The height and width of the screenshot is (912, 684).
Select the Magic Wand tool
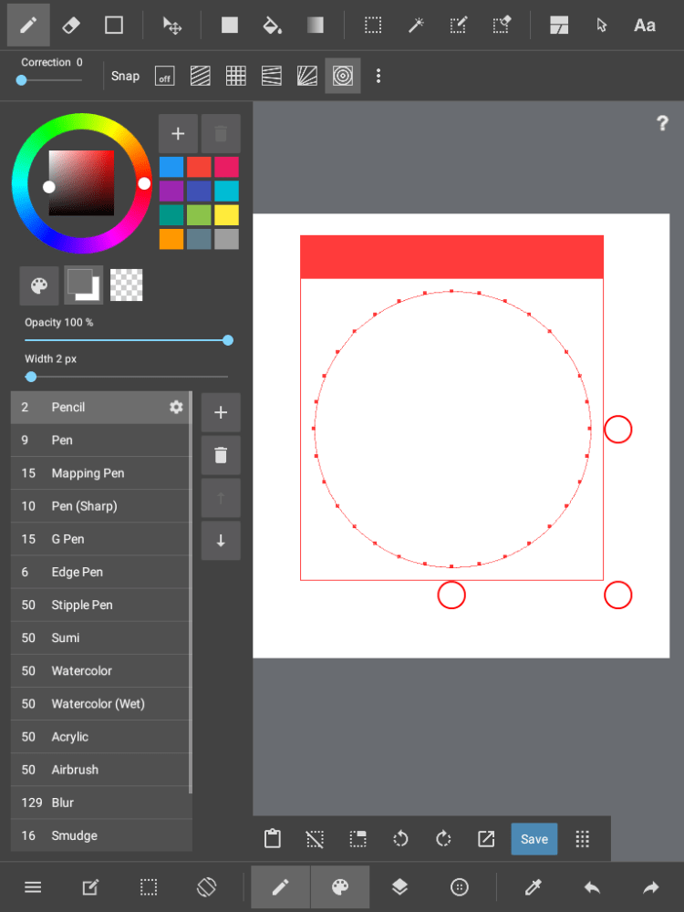[x=416, y=25]
